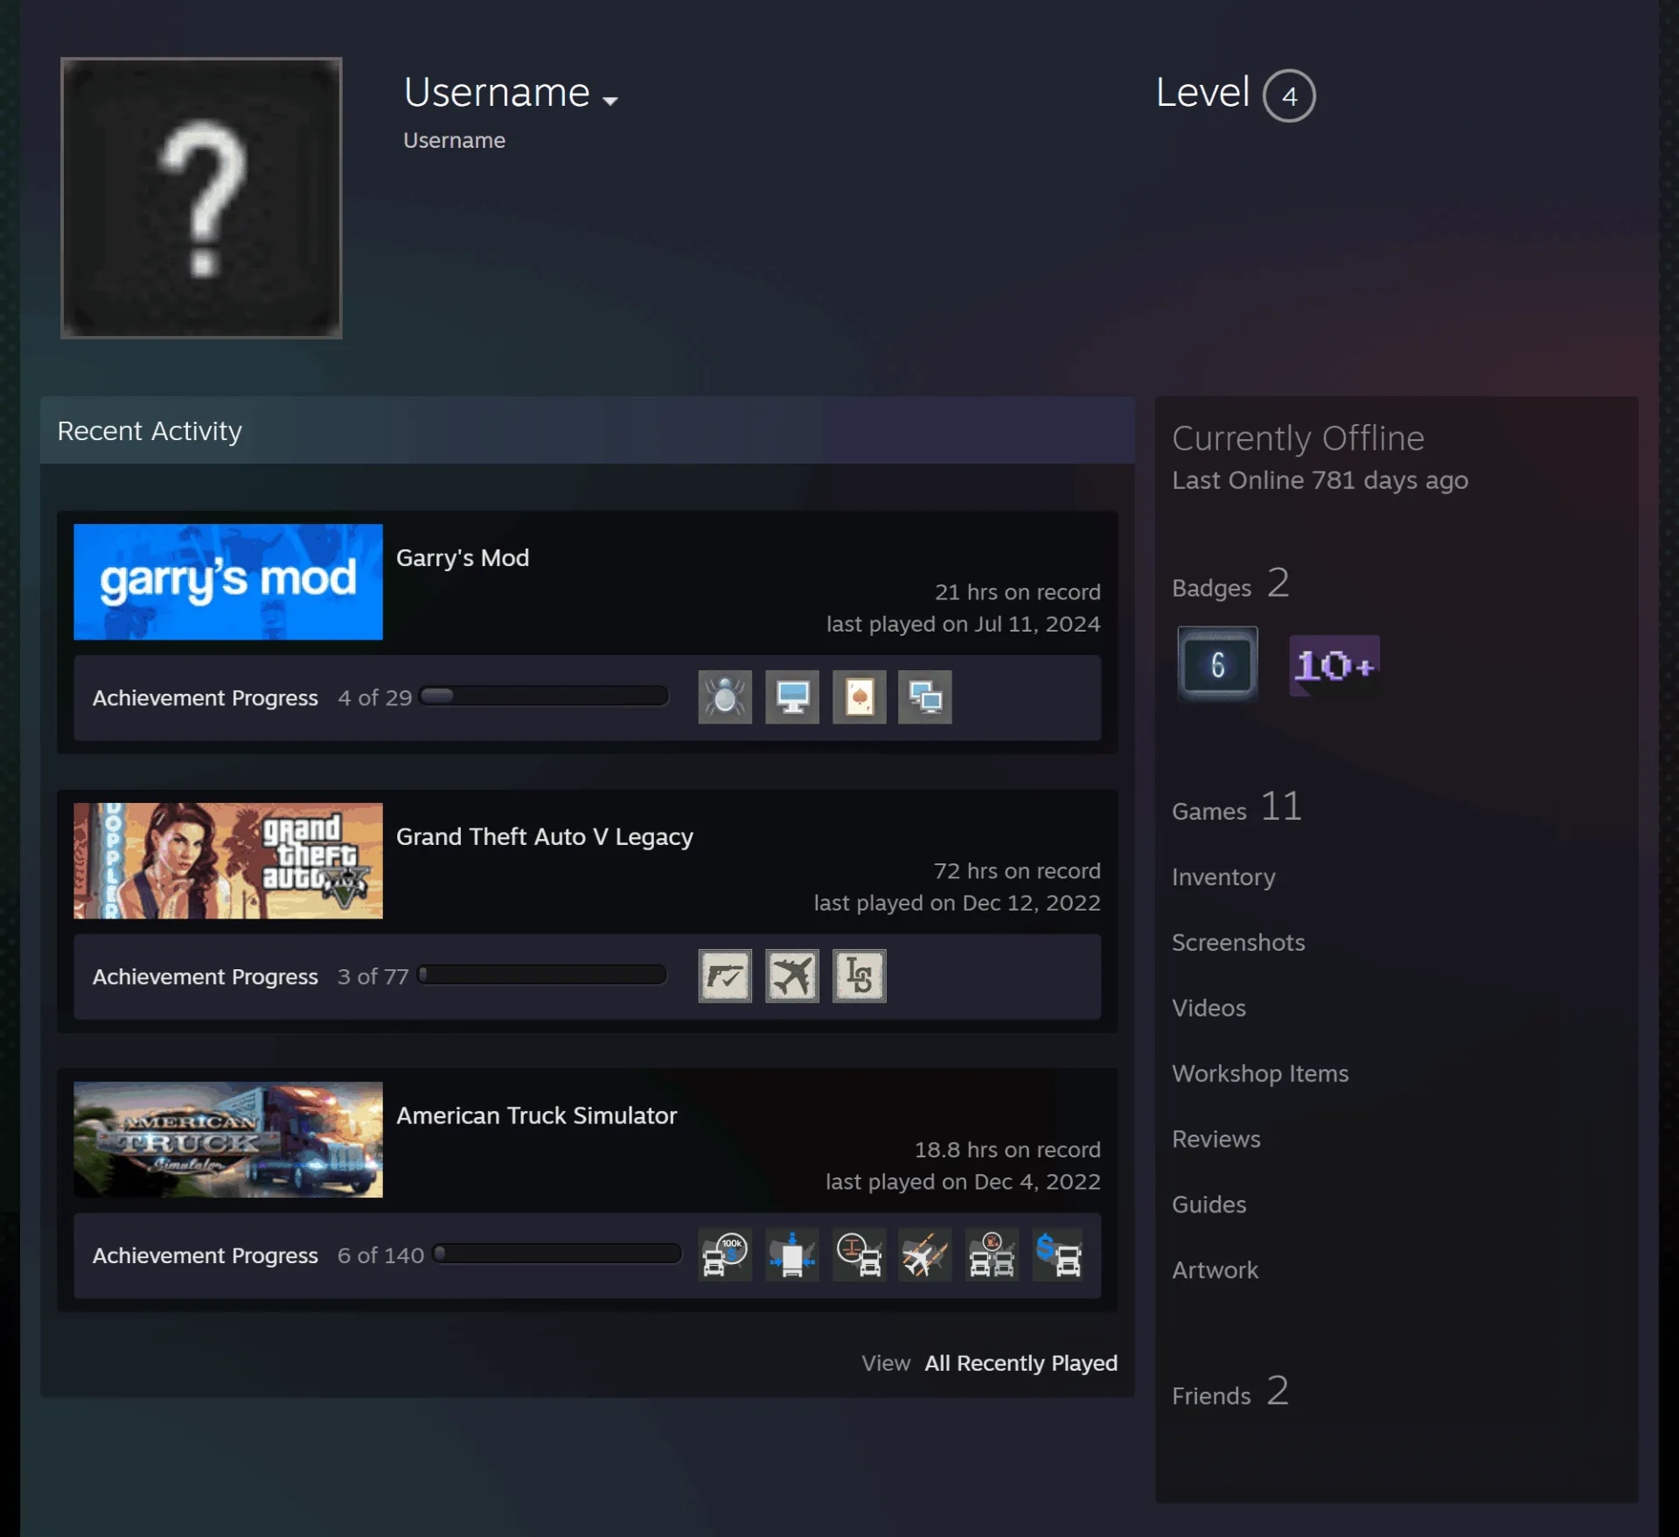Image resolution: width=1679 pixels, height=1537 pixels.
Task: Expand the Username dropdown arrow
Action: pos(610,101)
